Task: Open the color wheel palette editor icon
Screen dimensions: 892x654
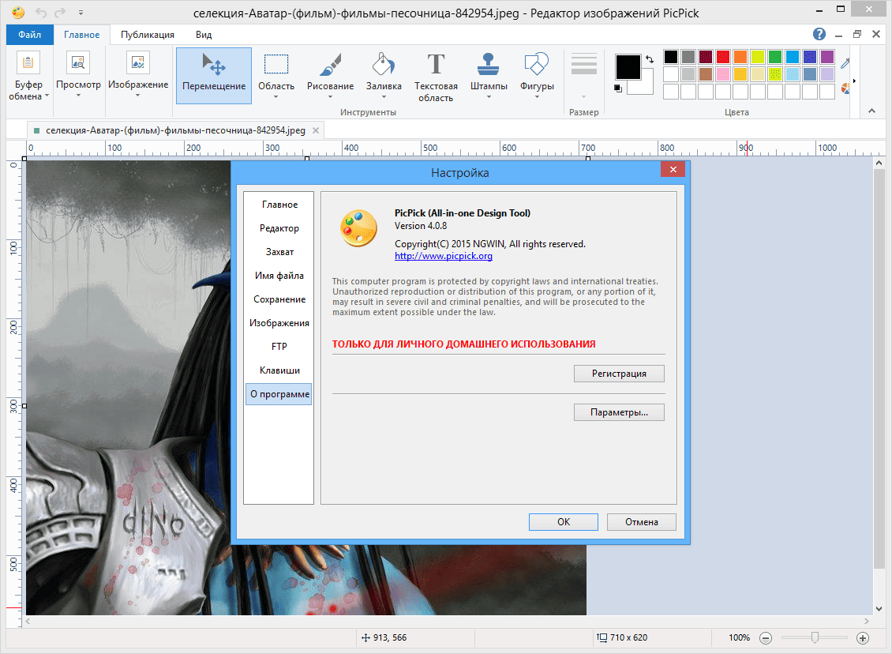Action: [x=846, y=88]
